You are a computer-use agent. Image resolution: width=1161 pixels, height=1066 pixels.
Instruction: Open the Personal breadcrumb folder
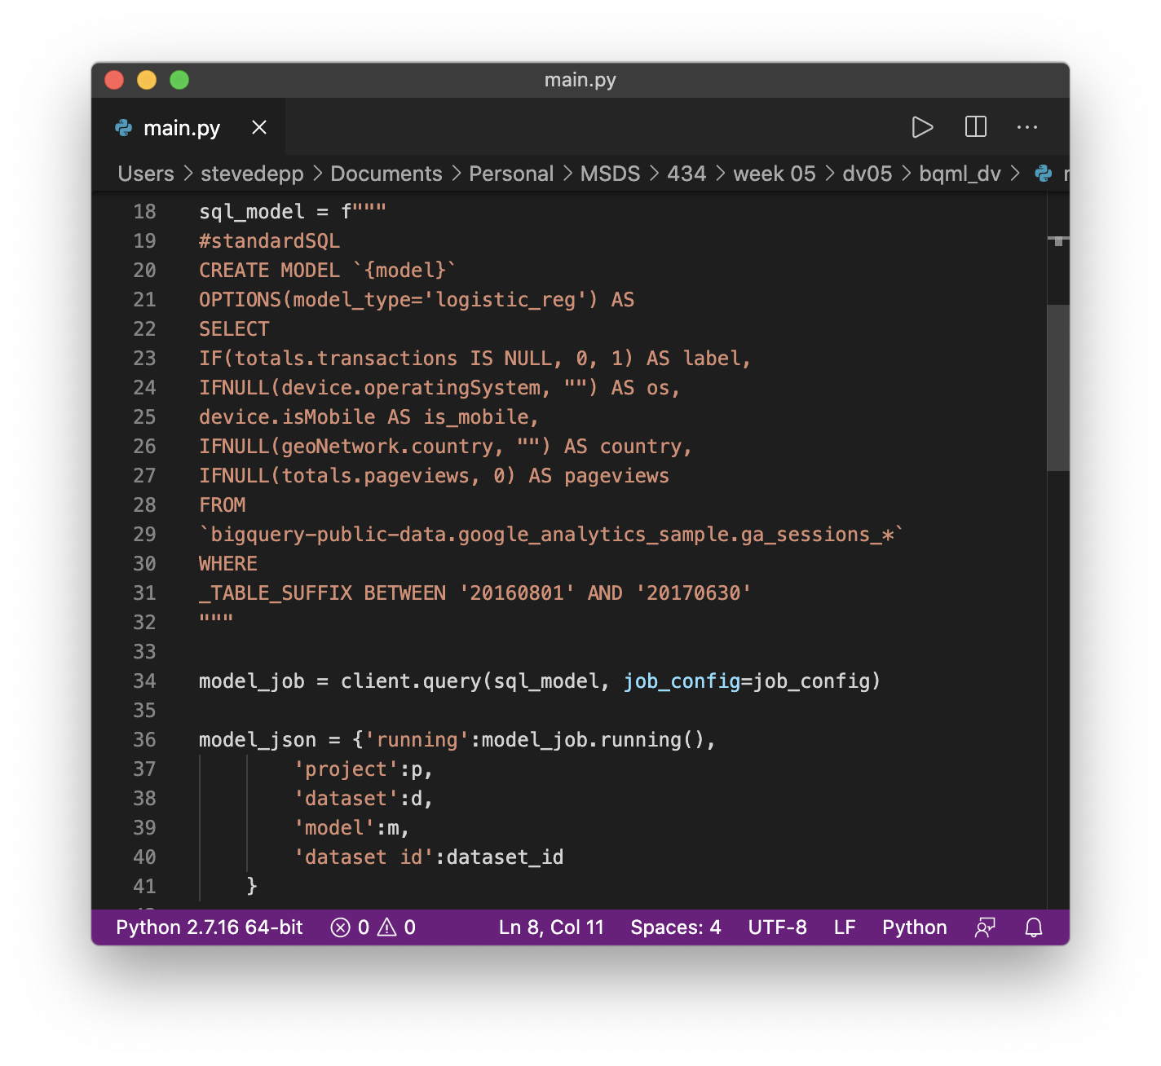pyautogui.click(x=511, y=174)
